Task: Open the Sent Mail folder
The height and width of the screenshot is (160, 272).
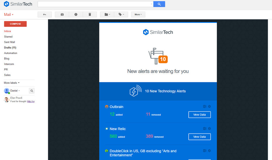Action: 9,42
